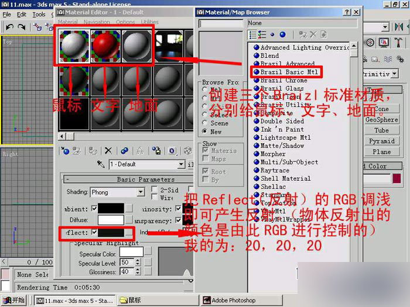Click Material Effects Channel icon
Viewport: 410px width, 307px height.
pyautogui.click(x=172, y=151)
